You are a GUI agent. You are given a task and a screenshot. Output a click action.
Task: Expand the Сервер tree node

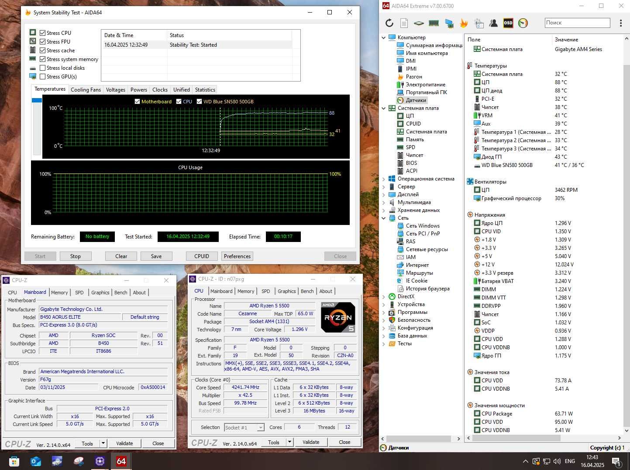click(x=384, y=187)
